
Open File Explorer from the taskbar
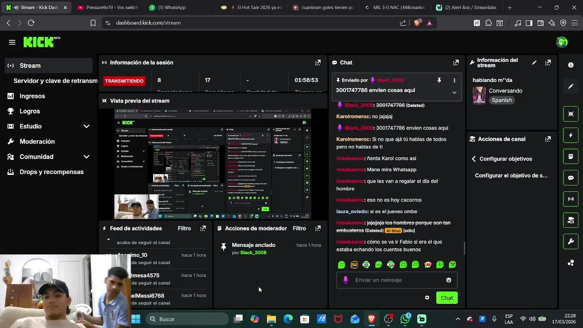[271, 319]
